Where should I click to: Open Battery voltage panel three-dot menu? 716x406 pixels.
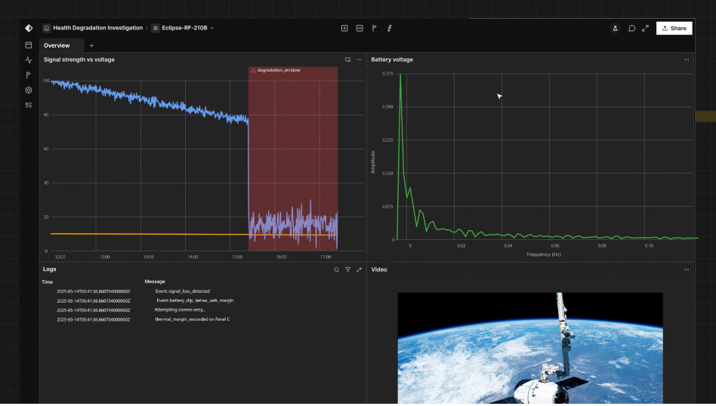(687, 60)
